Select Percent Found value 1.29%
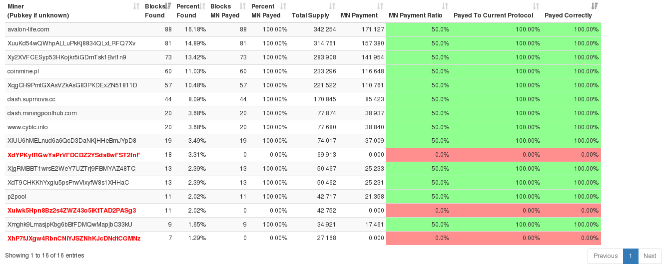667x268 pixels. coord(197,239)
